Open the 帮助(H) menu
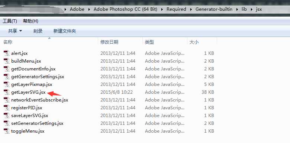290x143 pixels. (x=30, y=21)
